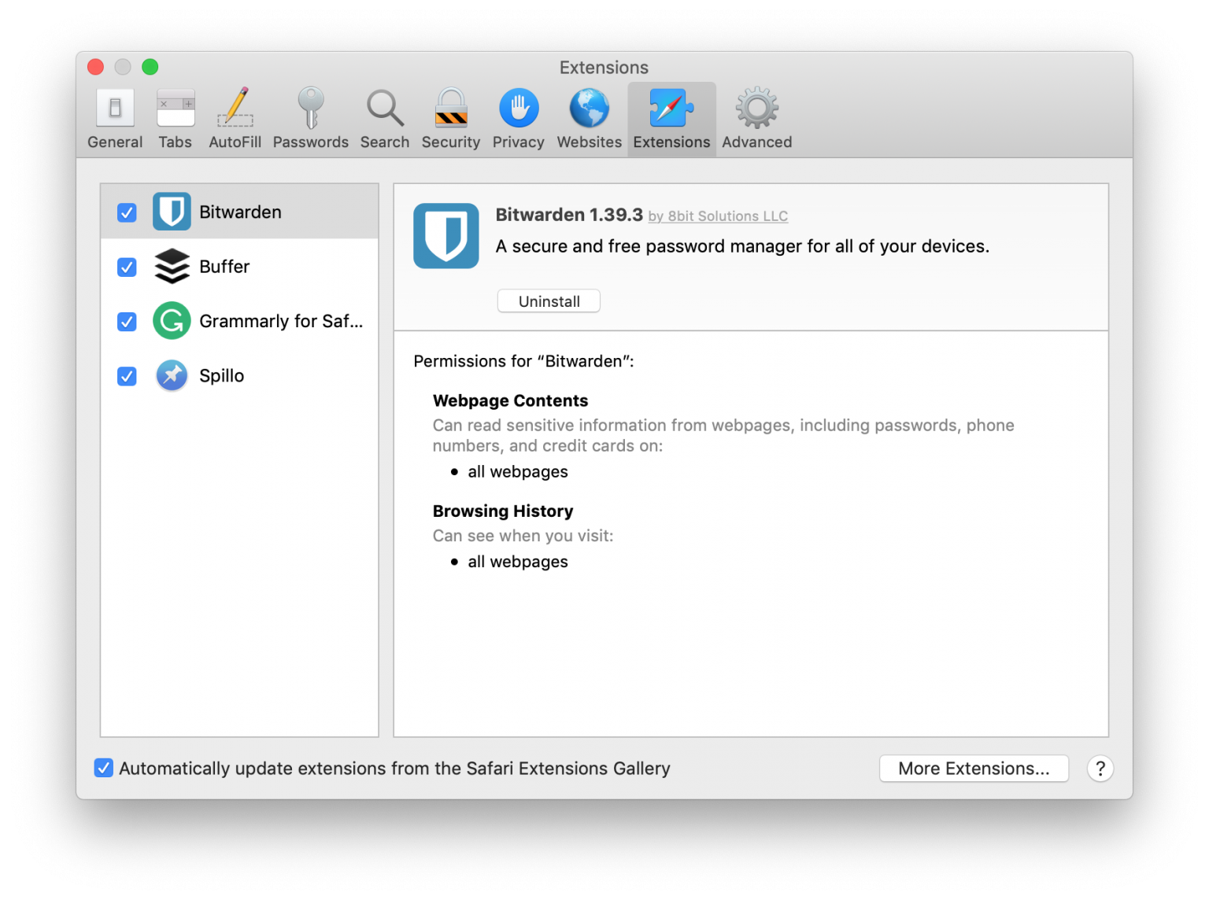Open the Security padlock icon

[451, 108]
